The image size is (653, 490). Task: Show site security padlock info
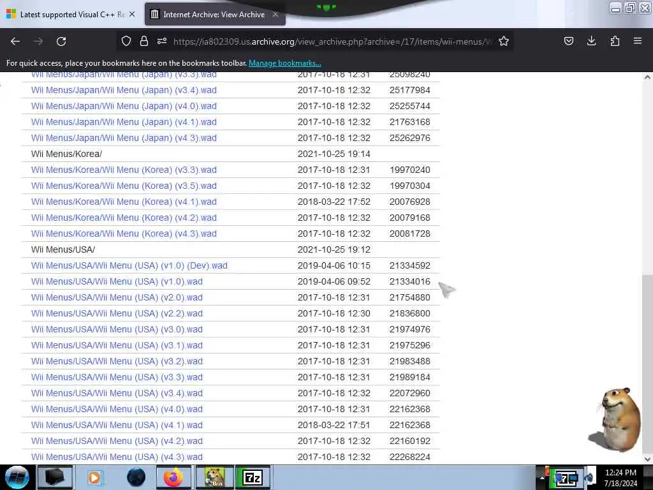144,41
